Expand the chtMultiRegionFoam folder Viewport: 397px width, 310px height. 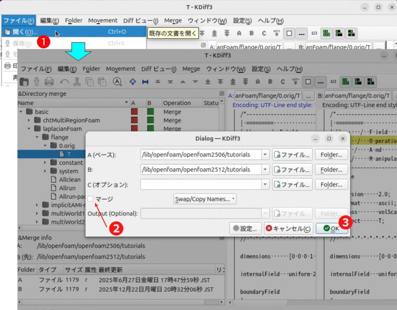[29, 121]
